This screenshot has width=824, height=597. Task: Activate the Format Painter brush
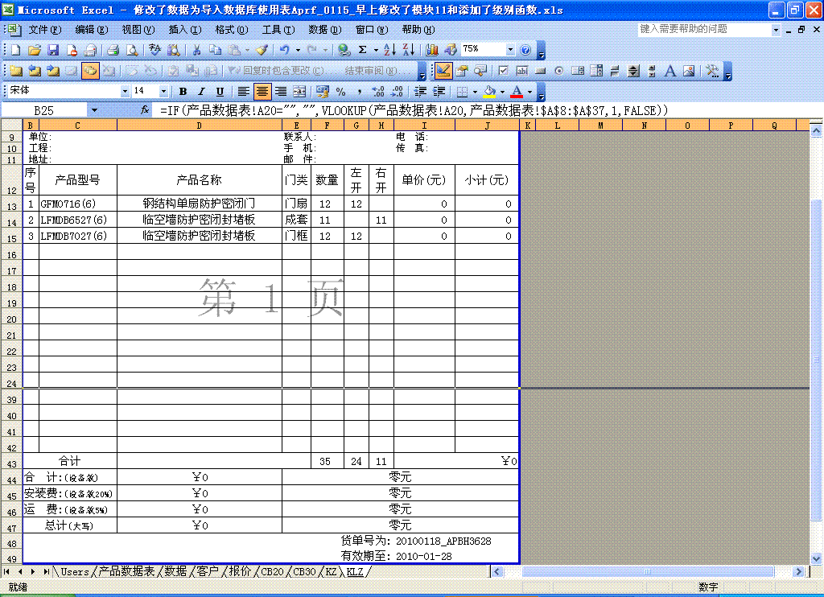pos(262,50)
